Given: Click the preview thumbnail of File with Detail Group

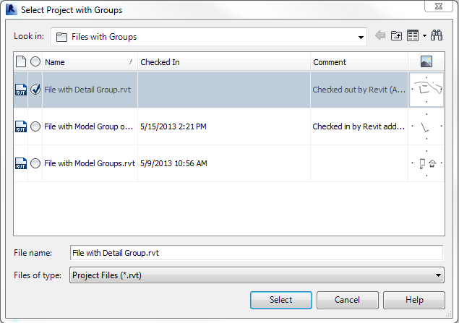Looking at the screenshot, I should [x=426, y=90].
